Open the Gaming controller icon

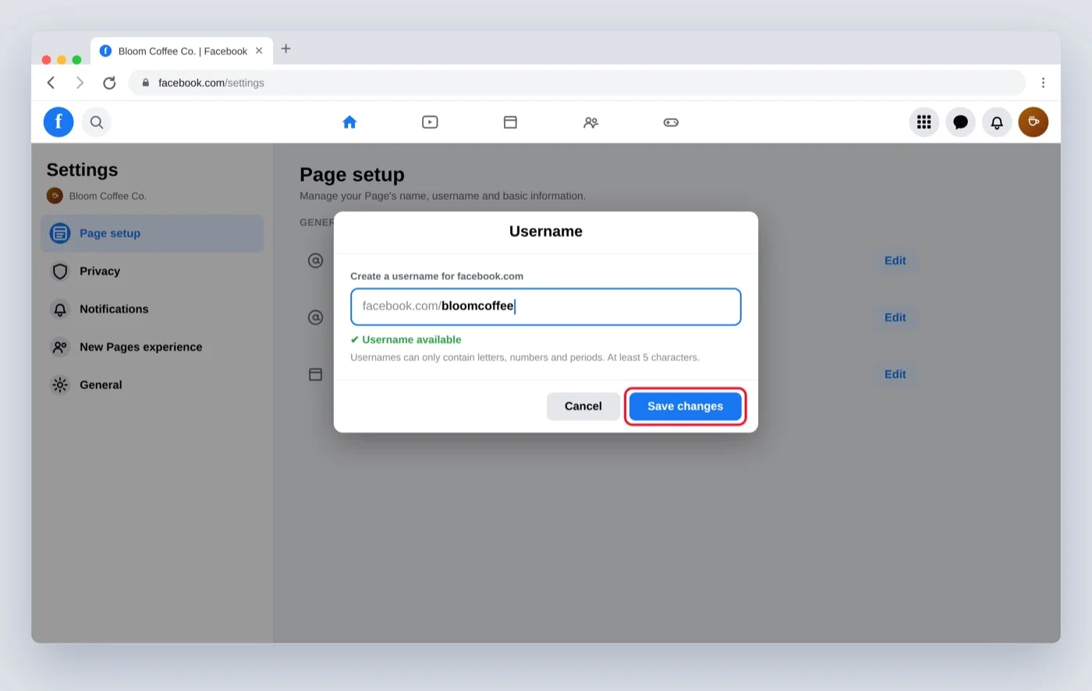pos(671,122)
